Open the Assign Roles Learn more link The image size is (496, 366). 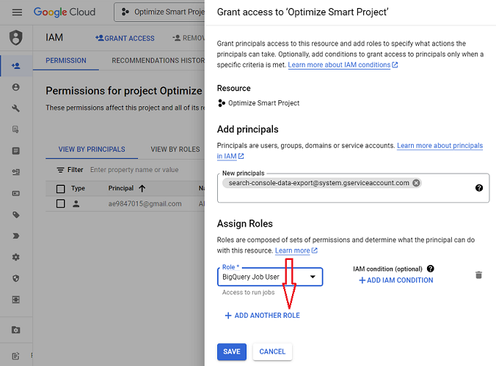pyautogui.click(x=296, y=250)
